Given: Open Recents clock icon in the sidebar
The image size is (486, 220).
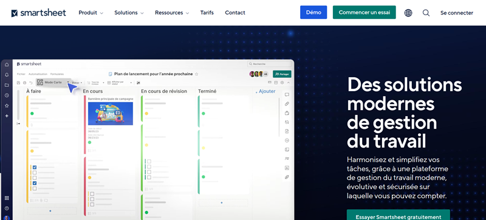Looking at the screenshot, I should pos(7,95).
